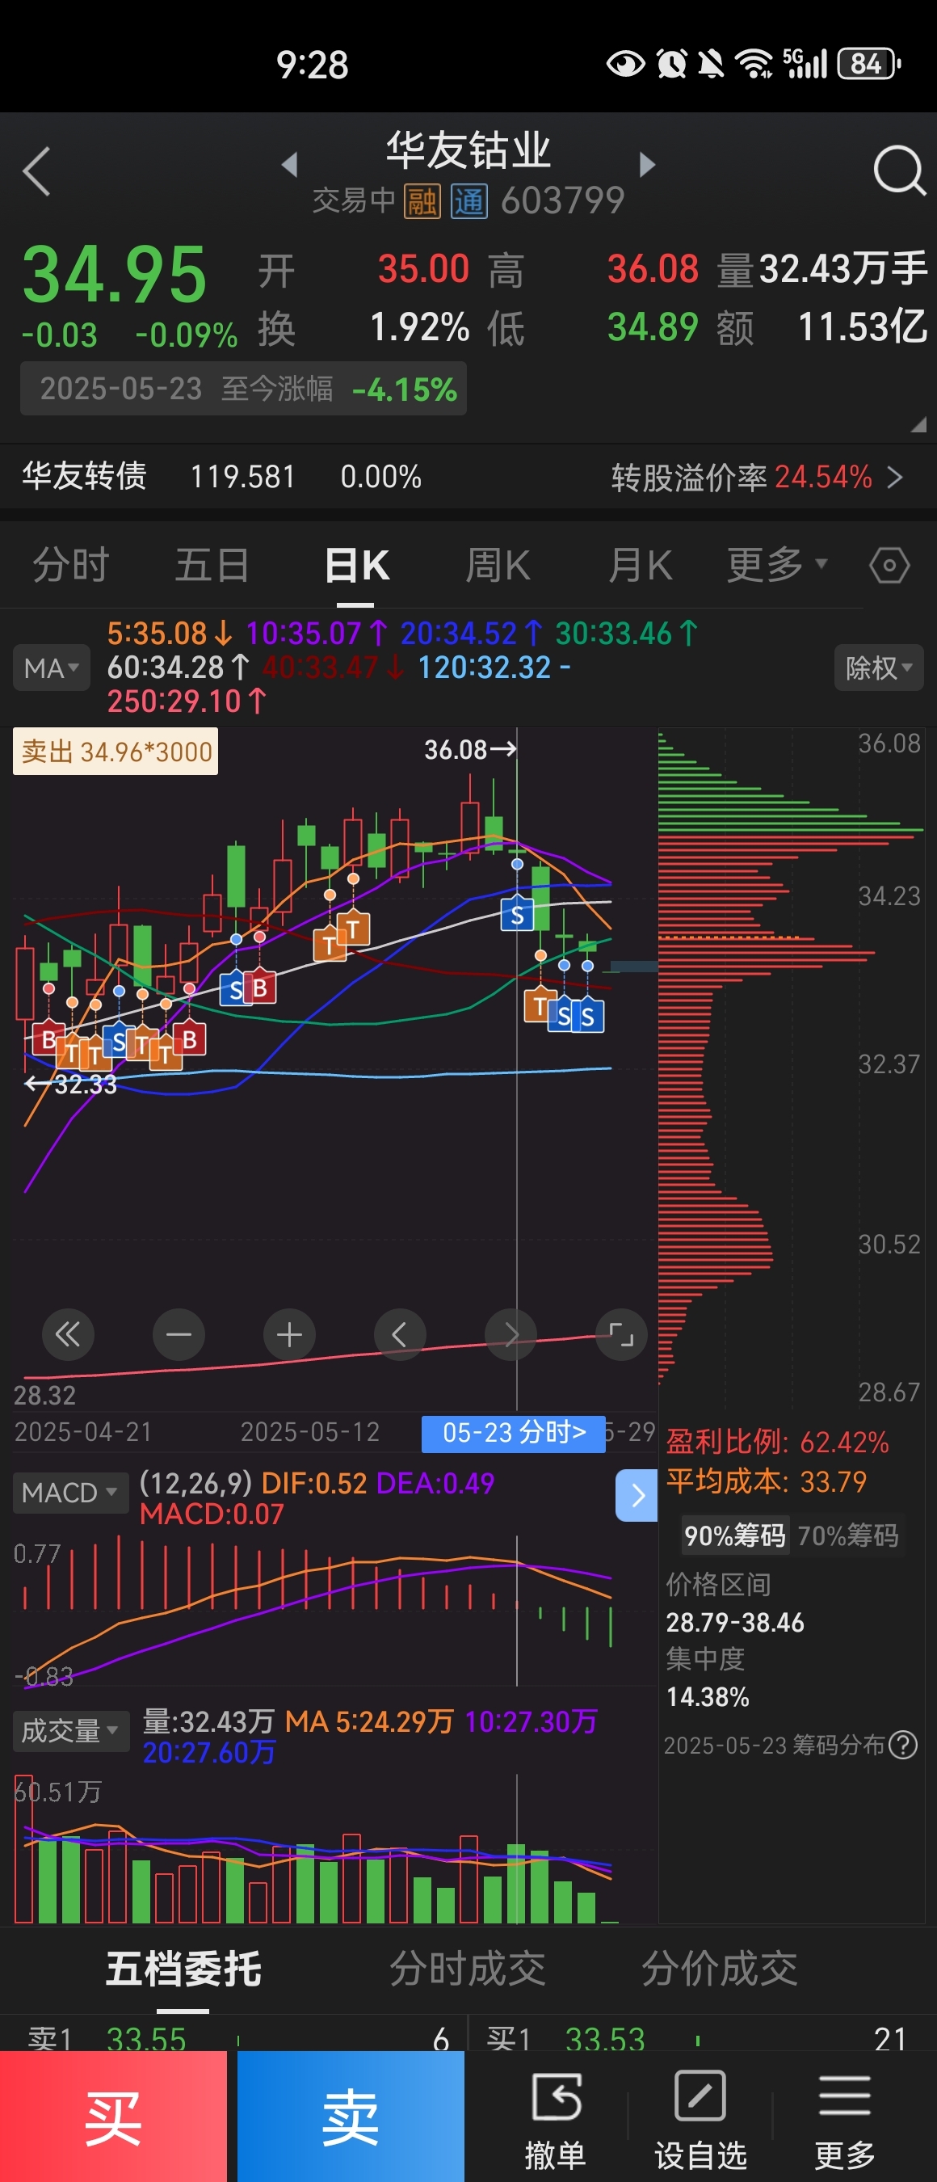The width and height of the screenshot is (937, 2182).
Task: Open the 更多 bottom menu icon
Action: [845, 2120]
